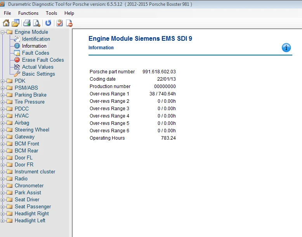Open the Functions menu
The height and width of the screenshot is (237, 302).
click(28, 13)
